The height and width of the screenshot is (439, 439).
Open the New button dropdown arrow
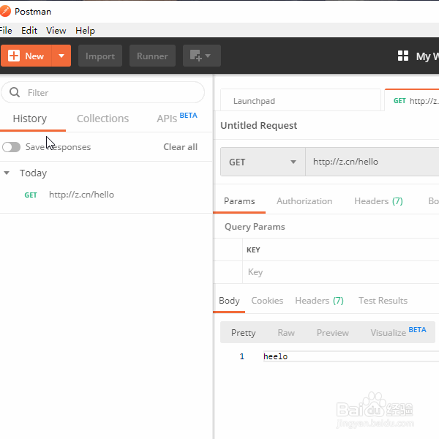(x=61, y=56)
